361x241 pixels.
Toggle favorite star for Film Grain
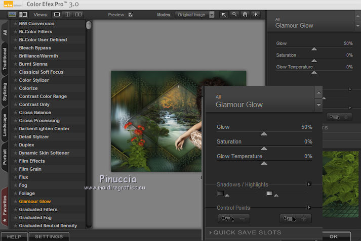pyautogui.click(x=16, y=169)
